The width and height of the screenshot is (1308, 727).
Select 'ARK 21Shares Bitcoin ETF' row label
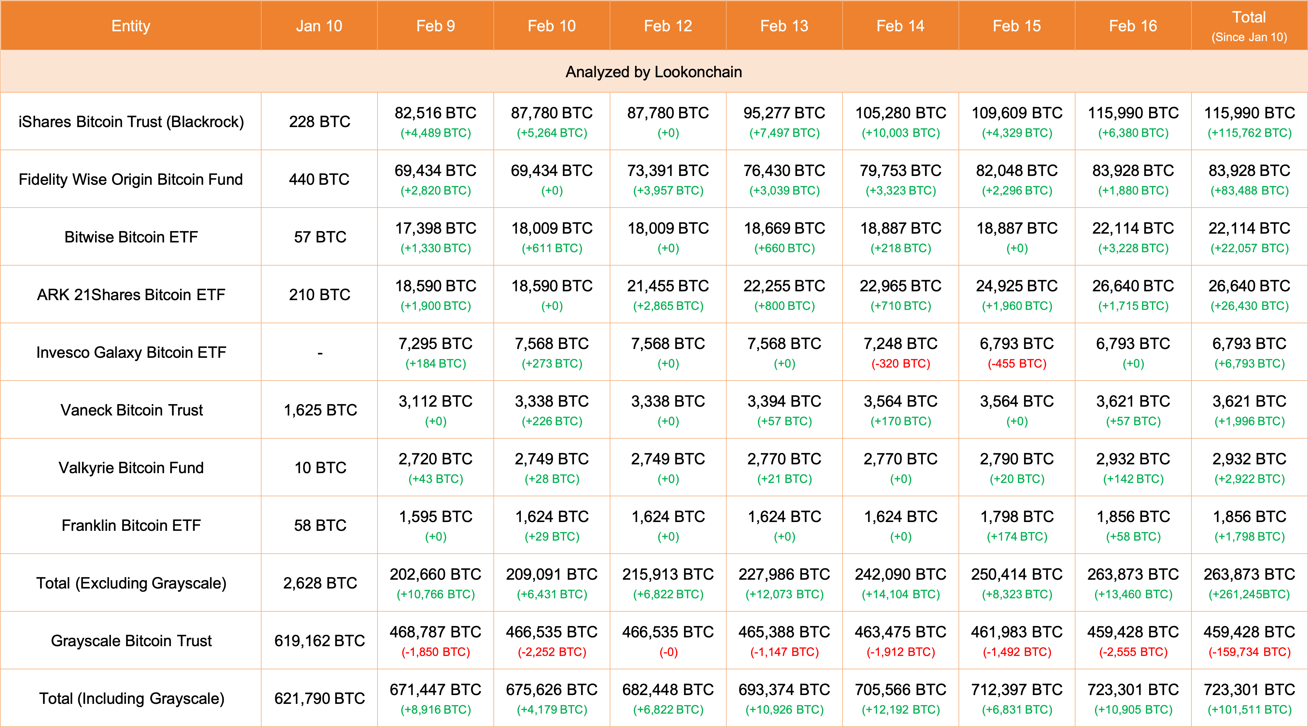131,295
